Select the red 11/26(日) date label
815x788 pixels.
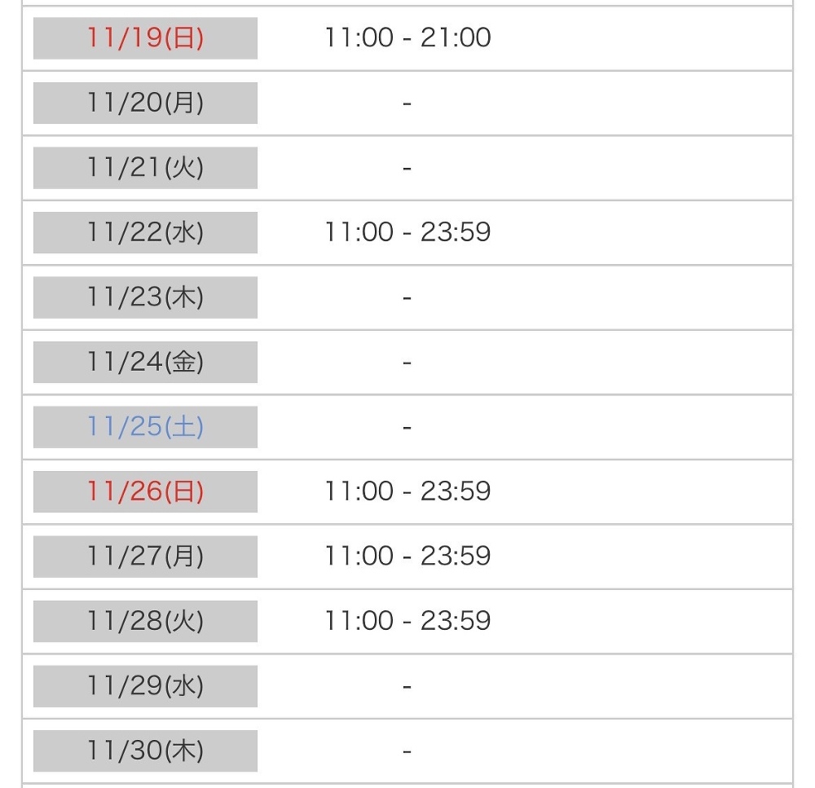145,491
